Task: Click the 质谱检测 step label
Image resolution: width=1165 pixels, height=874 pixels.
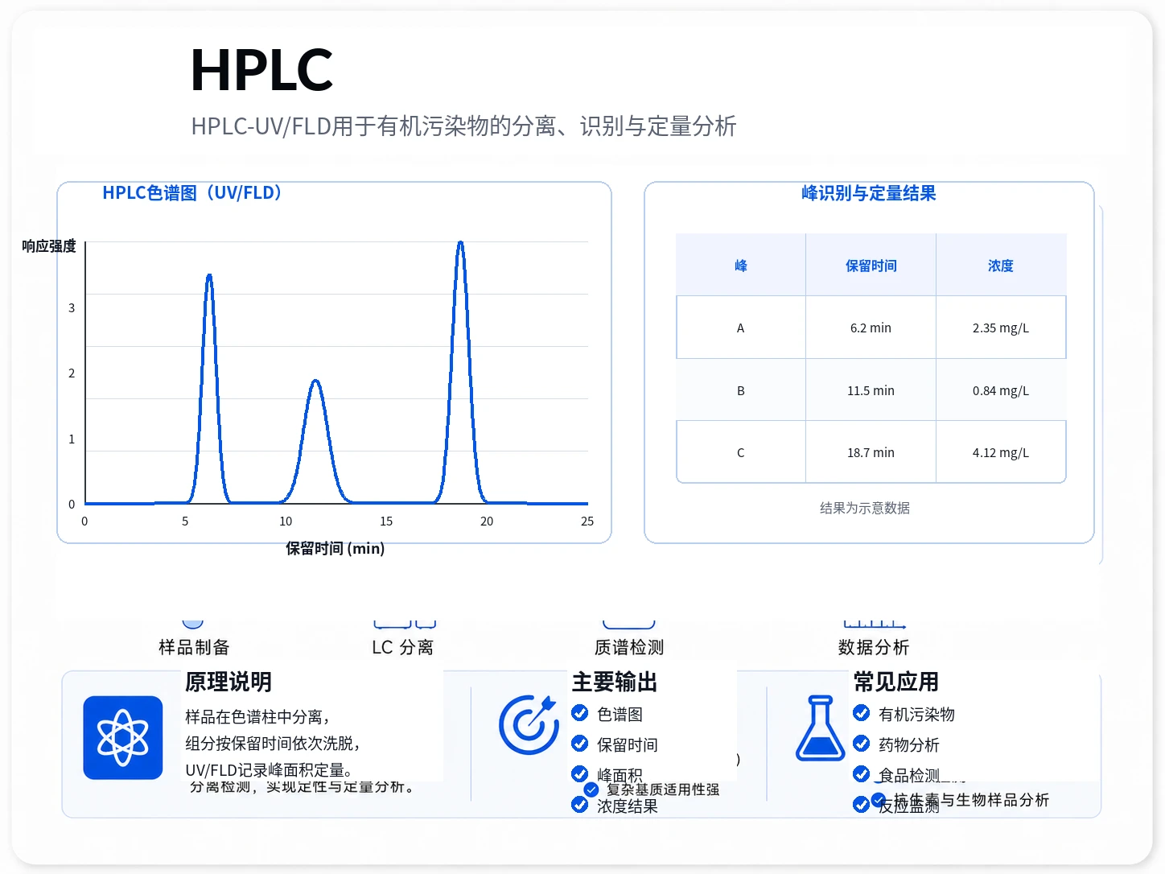Action: pyautogui.click(x=629, y=647)
